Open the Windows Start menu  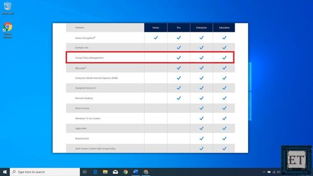(x=5, y=172)
